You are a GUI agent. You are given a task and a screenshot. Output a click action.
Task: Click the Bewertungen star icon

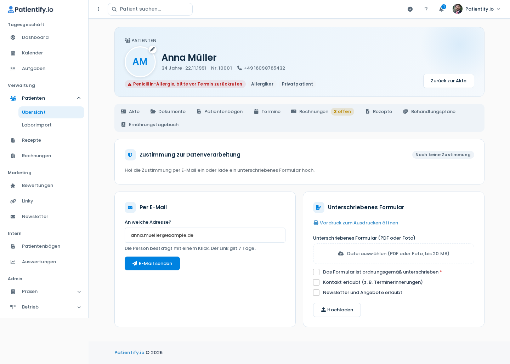click(13, 186)
